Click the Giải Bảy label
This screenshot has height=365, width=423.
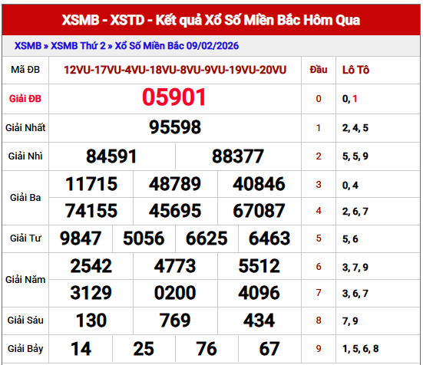(25, 349)
